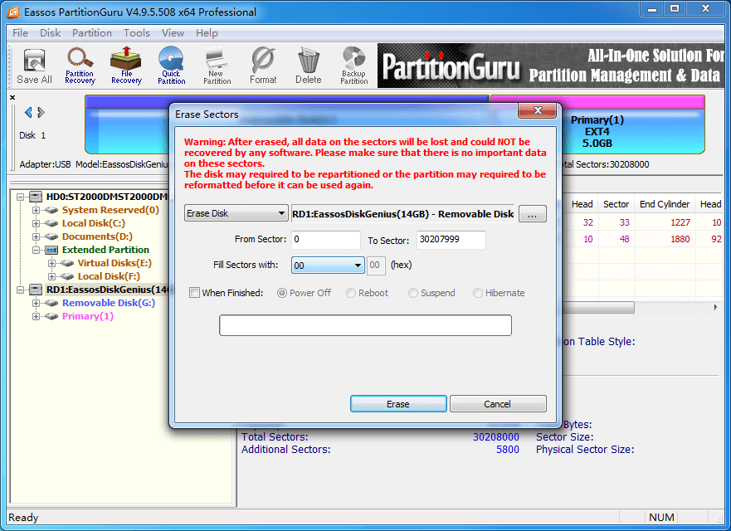
Task: Open the Tools menu
Action: pos(137,33)
